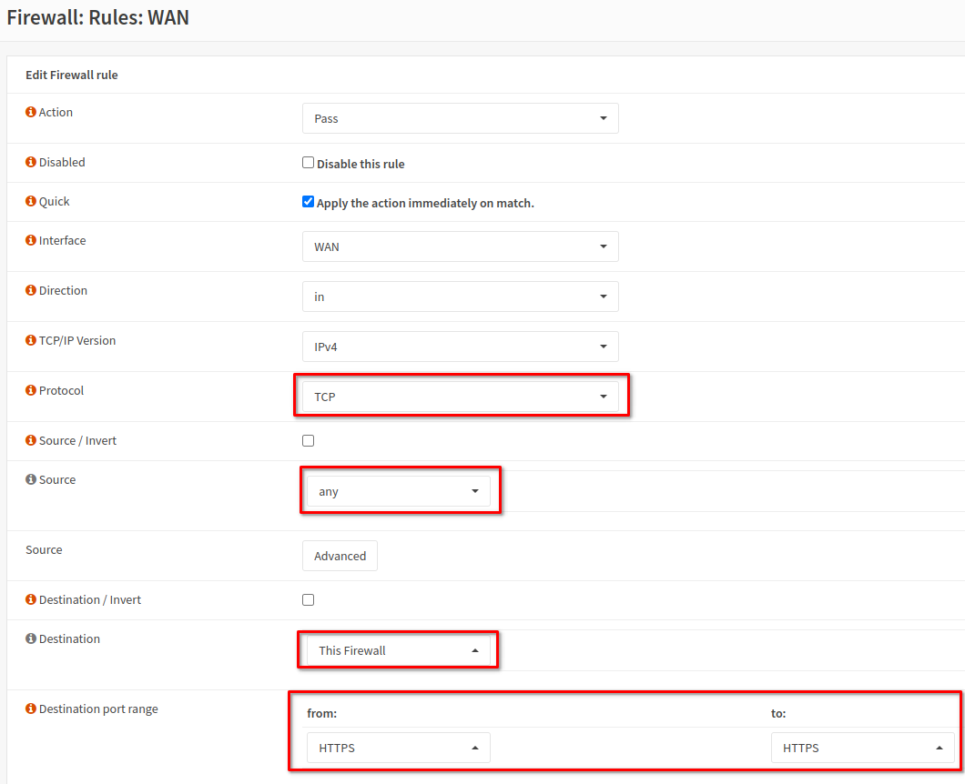This screenshot has width=965, height=784.
Task: Show help via Quick info icon
Action: (x=31, y=202)
